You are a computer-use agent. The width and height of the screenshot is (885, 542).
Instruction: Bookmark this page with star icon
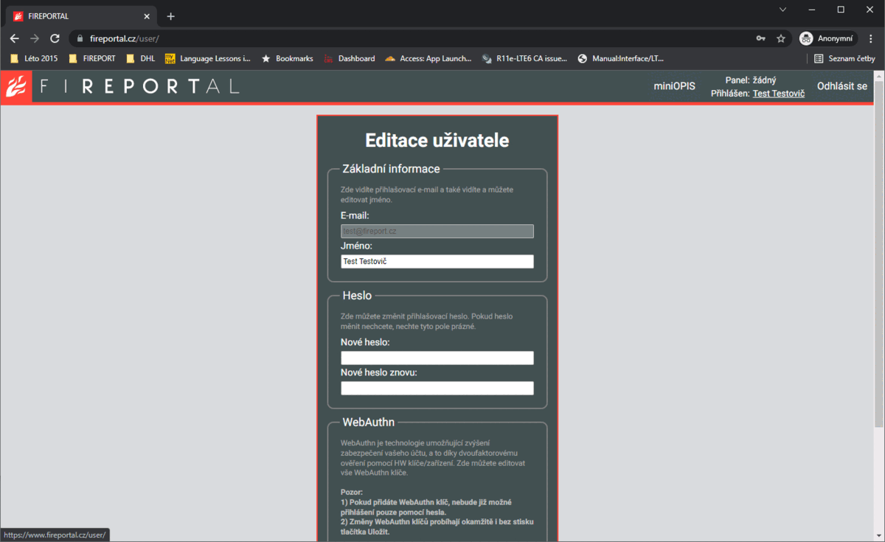781,38
